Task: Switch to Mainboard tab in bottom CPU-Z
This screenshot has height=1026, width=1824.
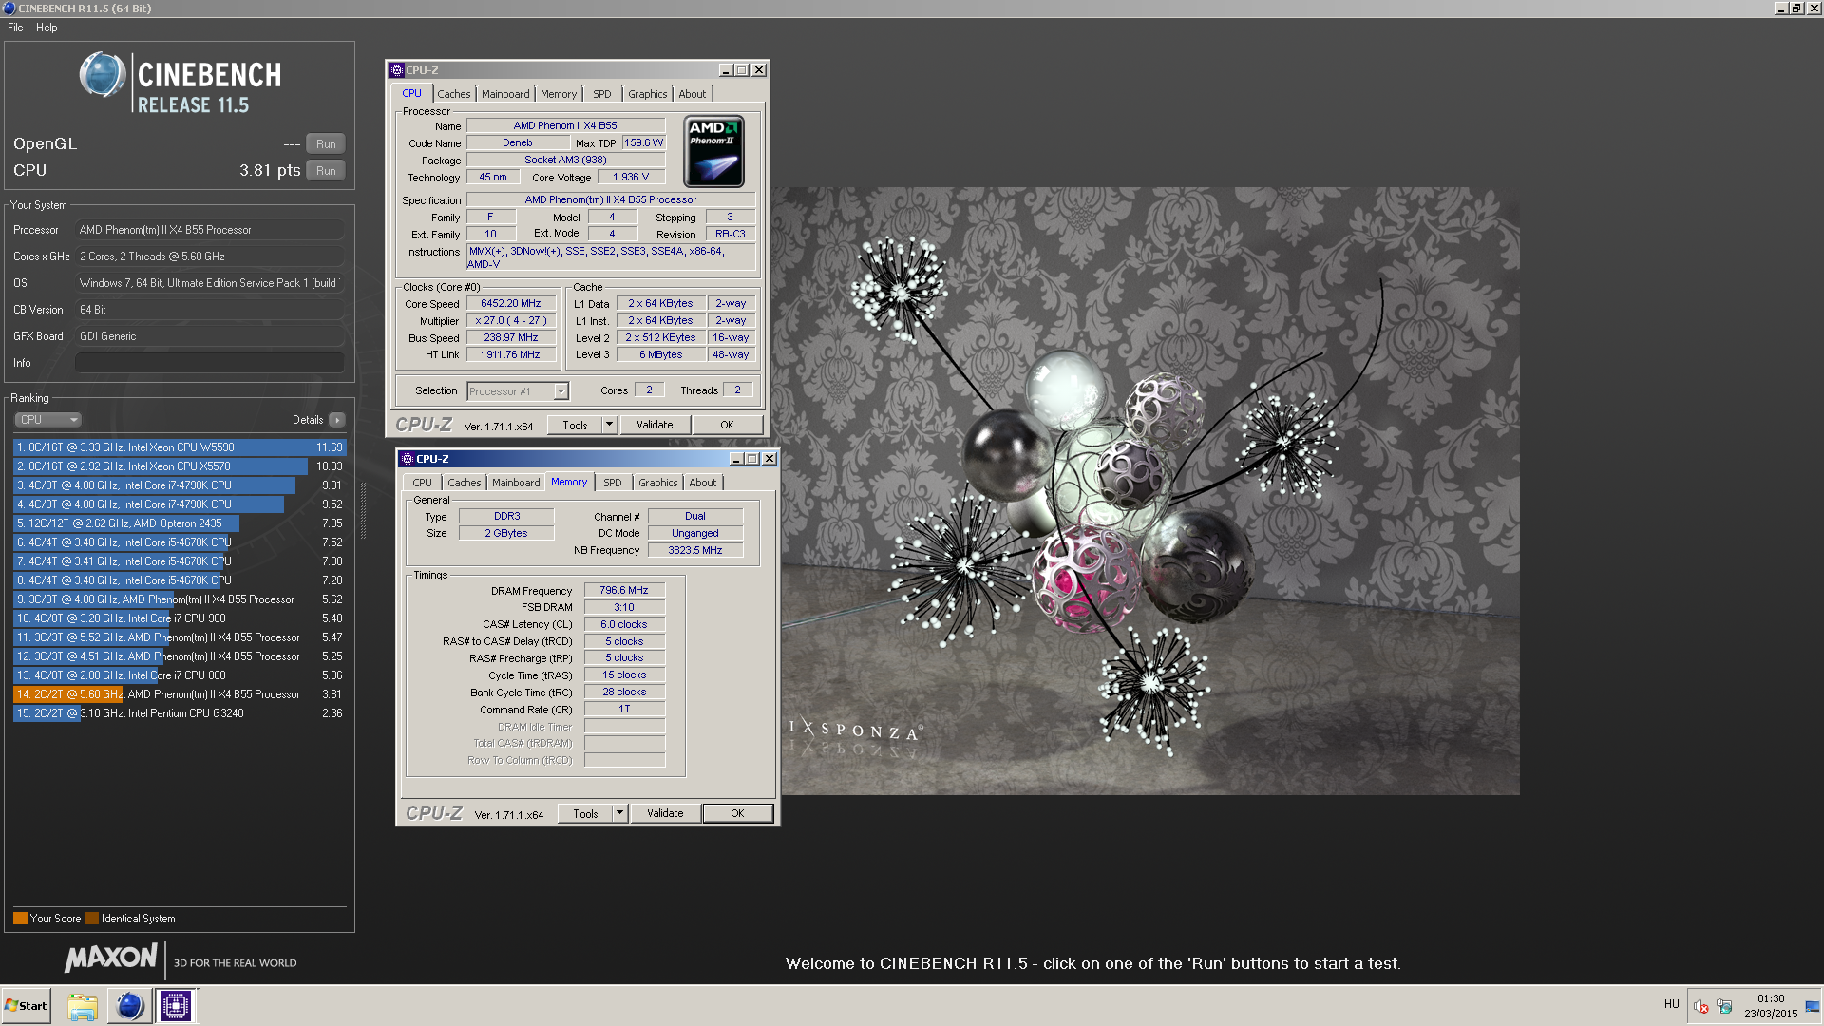Action: pyautogui.click(x=516, y=483)
